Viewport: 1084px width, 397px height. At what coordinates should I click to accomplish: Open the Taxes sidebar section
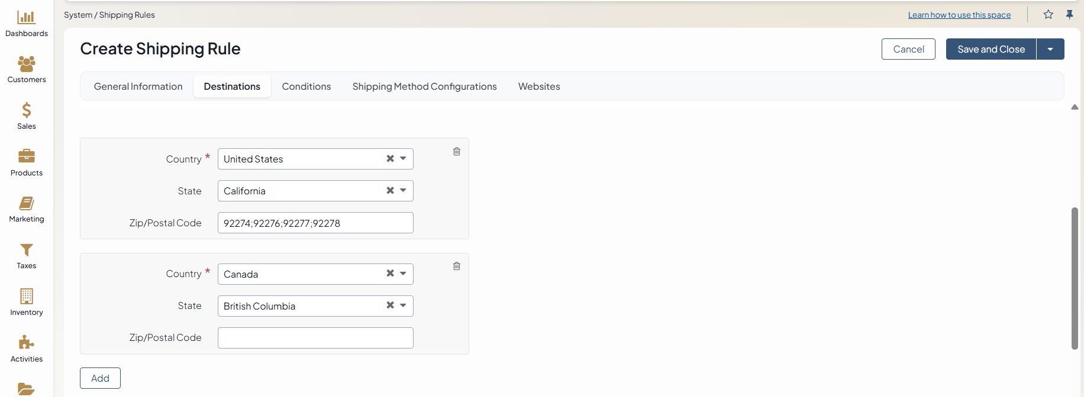coord(27,256)
